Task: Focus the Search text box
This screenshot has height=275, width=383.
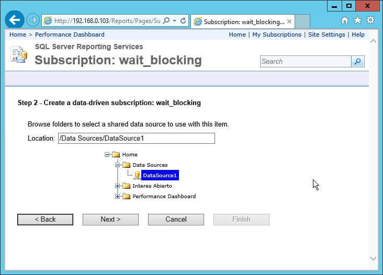Action: [x=306, y=62]
